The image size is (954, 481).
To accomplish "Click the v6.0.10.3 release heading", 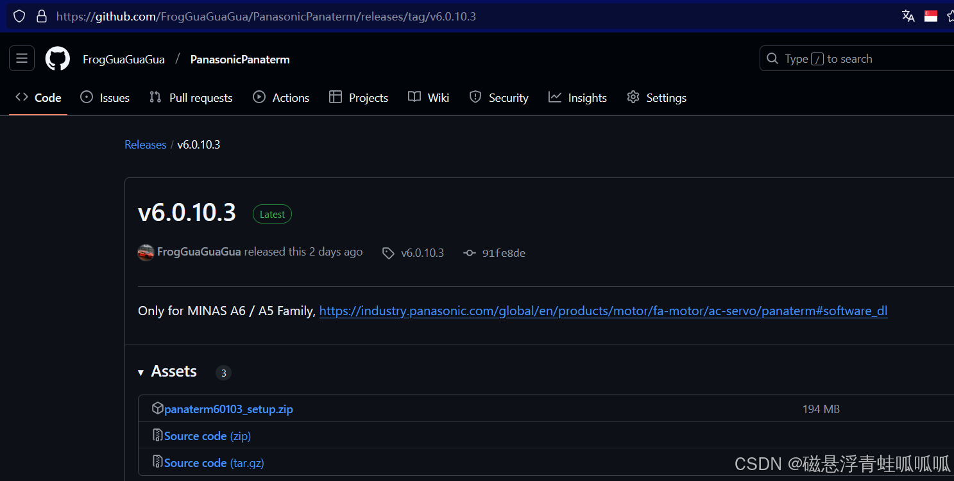I will coord(187,213).
